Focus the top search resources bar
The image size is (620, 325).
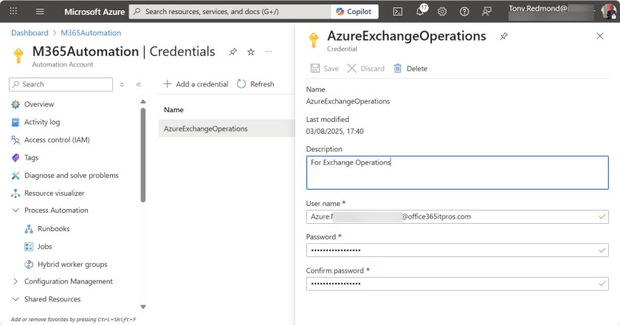click(231, 12)
